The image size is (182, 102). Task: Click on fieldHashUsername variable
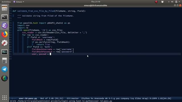tap(42, 49)
